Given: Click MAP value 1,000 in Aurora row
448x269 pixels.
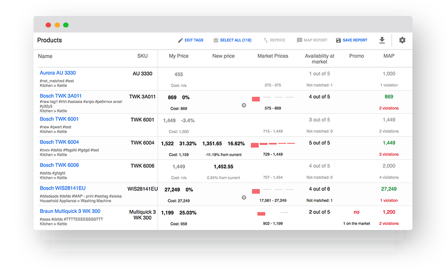Looking at the screenshot, I should click(389, 73).
